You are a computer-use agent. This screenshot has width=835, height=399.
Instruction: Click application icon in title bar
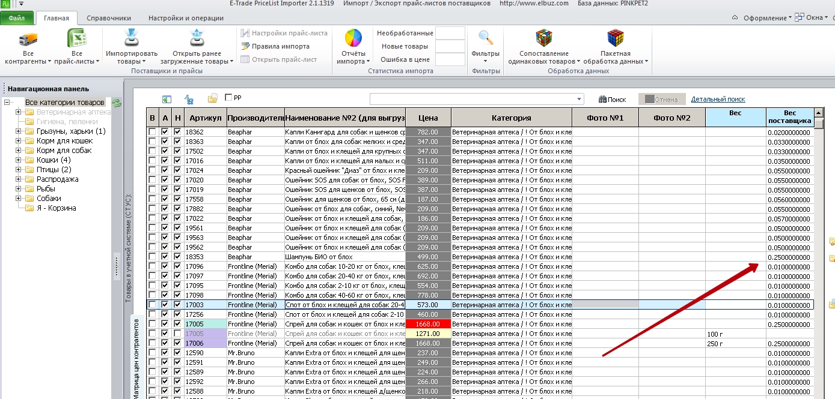pos(5,4)
